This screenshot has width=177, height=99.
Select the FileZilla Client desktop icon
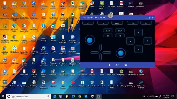(x=34, y=73)
